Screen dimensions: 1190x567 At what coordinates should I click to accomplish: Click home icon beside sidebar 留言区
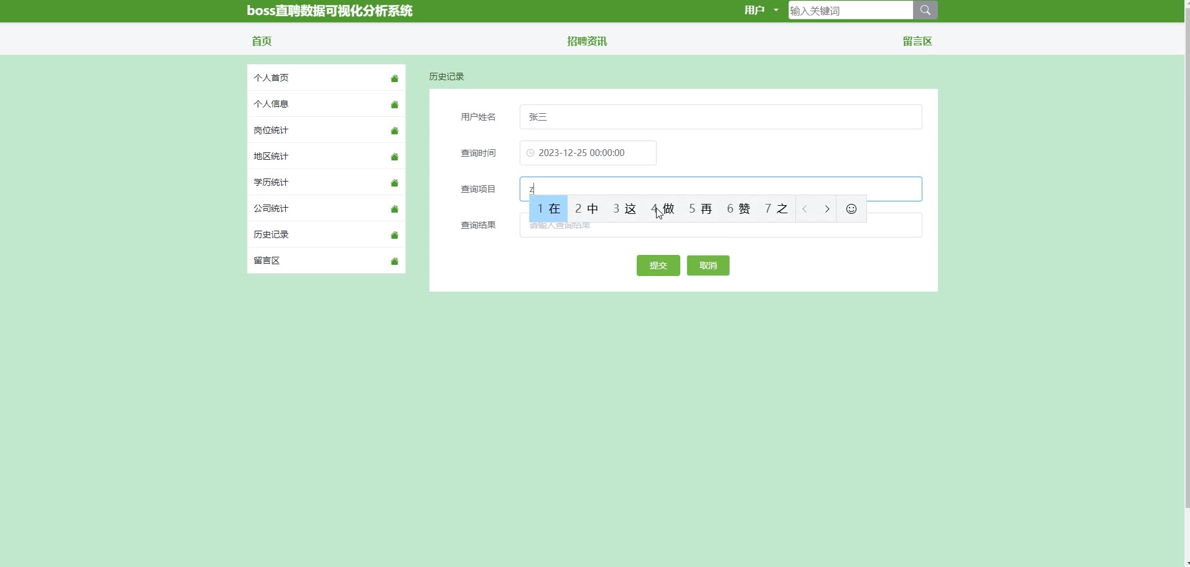(394, 261)
